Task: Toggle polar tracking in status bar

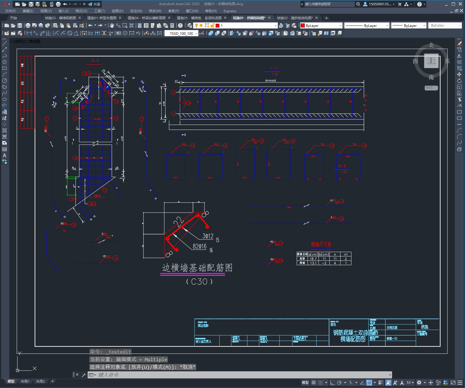Action: (x=339, y=383)
